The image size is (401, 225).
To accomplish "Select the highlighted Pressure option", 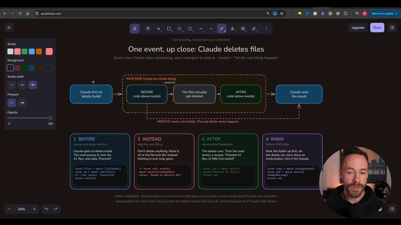I will click(x=12, y=102).
